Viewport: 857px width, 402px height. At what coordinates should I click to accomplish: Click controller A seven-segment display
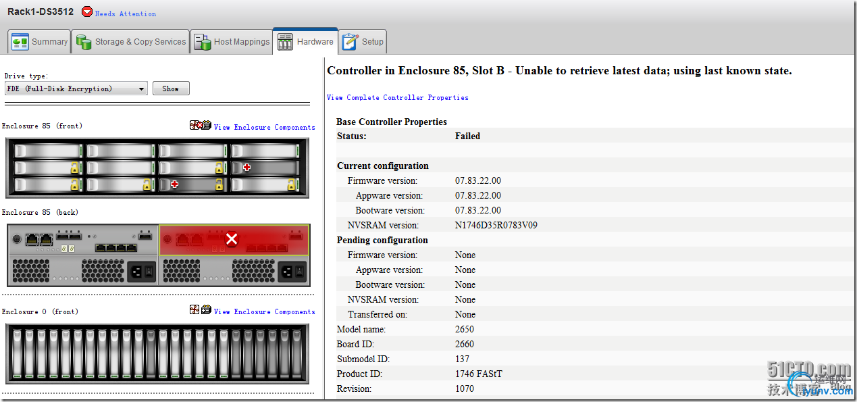pyautogui.click(x=68, y=249)
